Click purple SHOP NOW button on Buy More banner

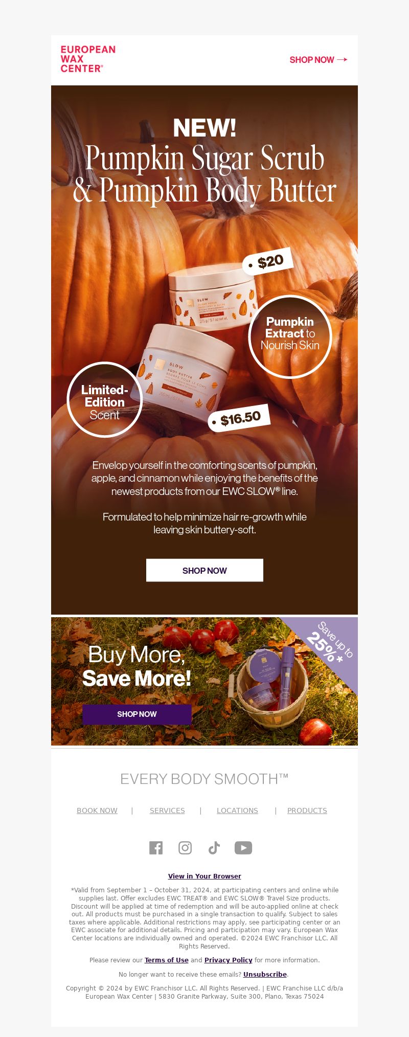click(137, 714)
